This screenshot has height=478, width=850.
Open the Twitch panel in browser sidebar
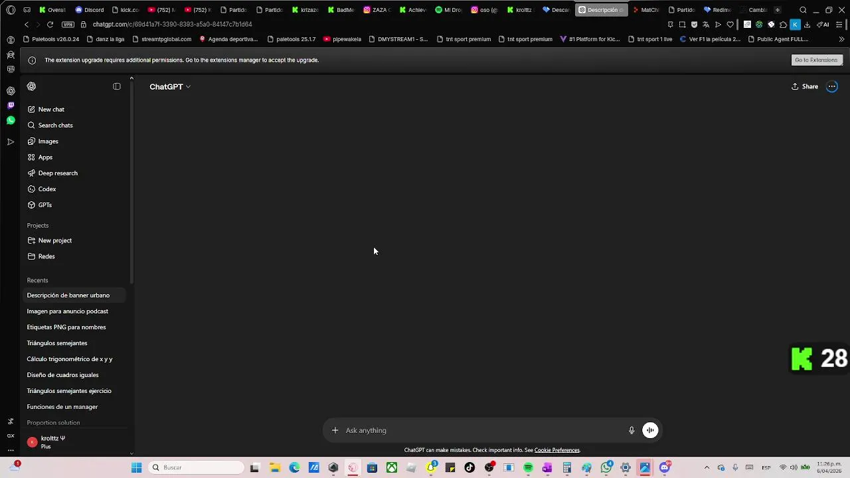click(x=11, y=106)
